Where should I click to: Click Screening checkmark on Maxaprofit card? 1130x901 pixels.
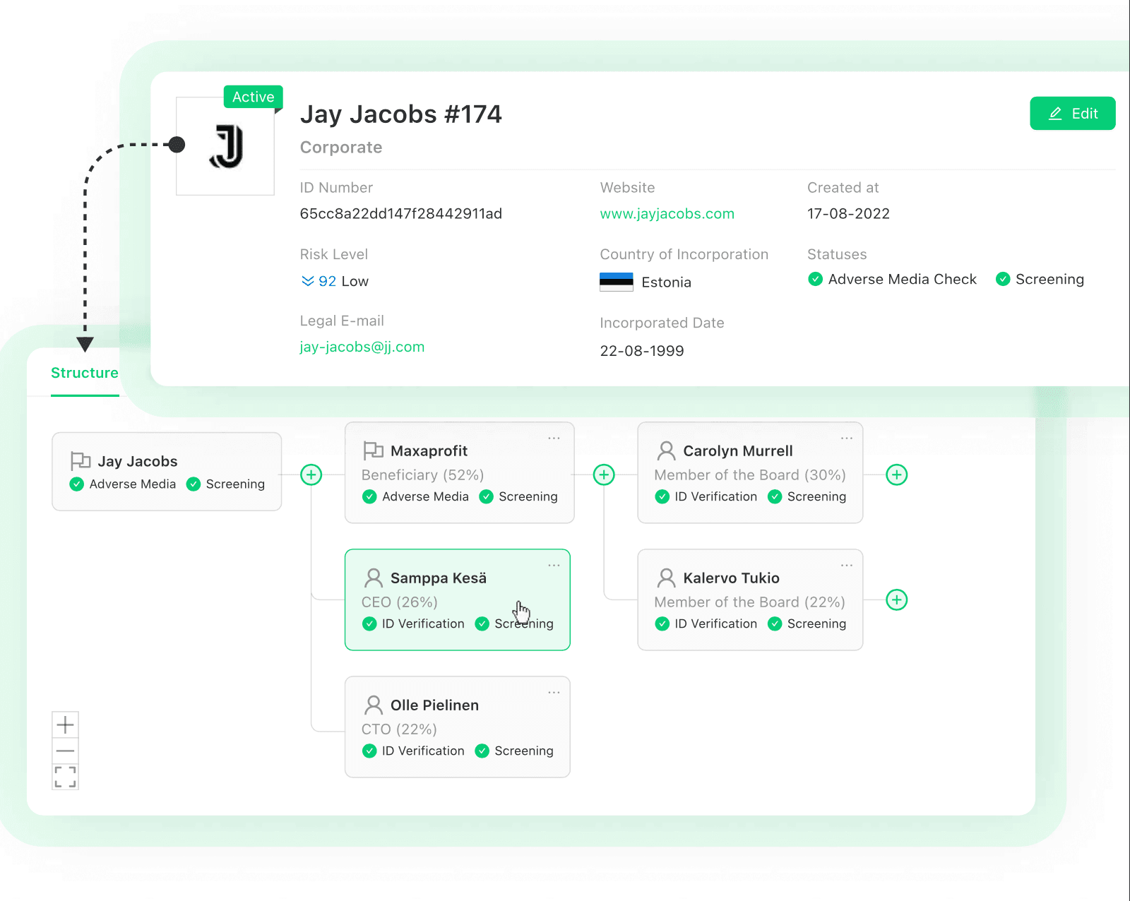[486, 496]
